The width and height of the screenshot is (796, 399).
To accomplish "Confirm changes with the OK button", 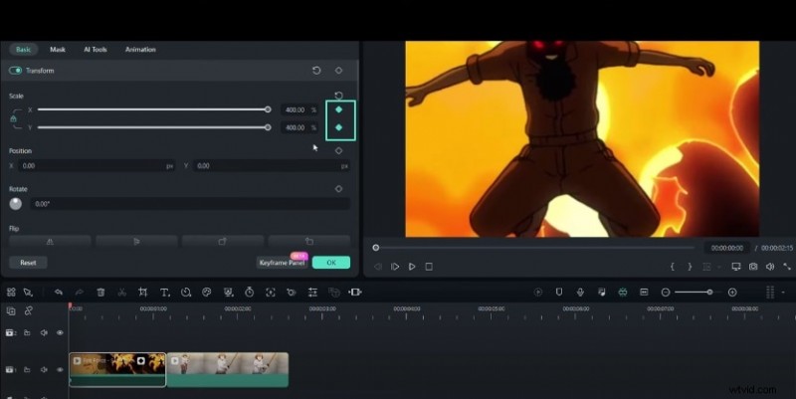I will [331, 263].
